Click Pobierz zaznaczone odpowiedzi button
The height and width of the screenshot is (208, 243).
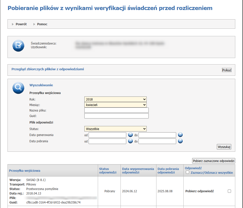point(214,161)
